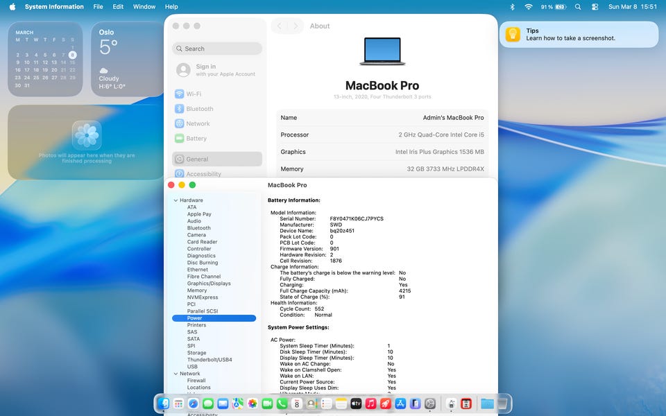
Task: Select Graphics/Displays in the hardware list
Action: pos(209,284)
